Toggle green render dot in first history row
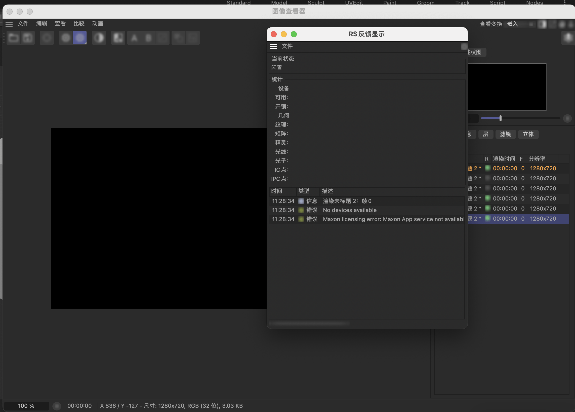 [487, 168]
